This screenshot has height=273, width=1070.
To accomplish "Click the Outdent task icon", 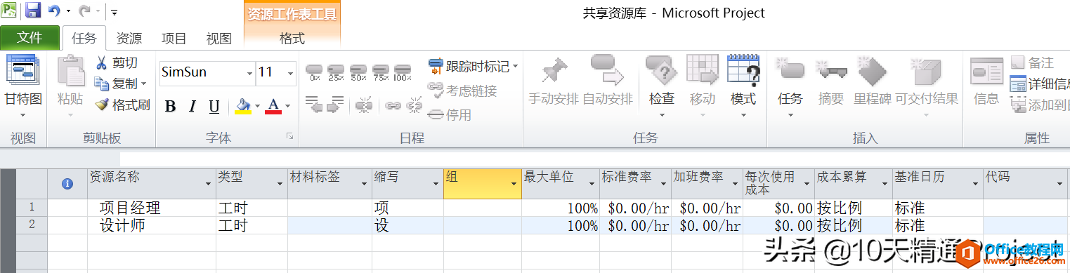I will tap(313, 105).
